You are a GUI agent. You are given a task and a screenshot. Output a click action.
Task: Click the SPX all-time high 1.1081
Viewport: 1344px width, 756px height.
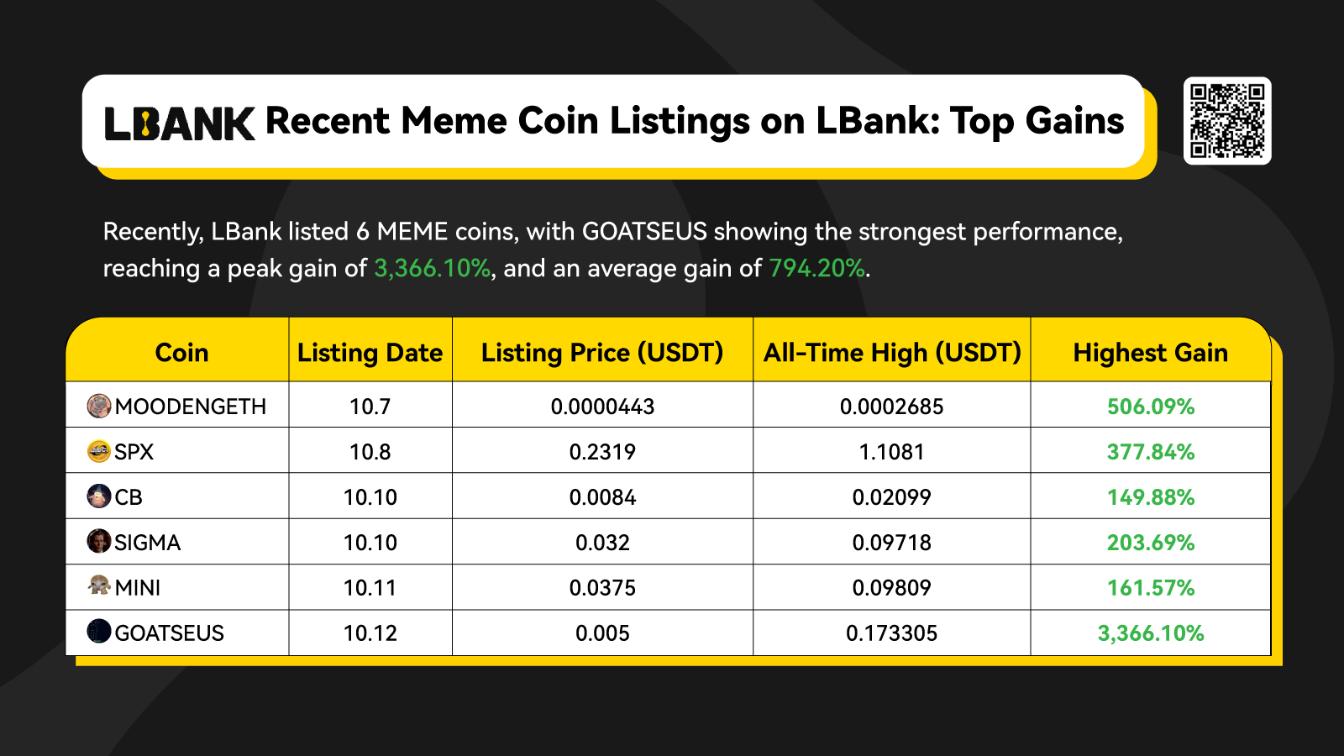pos(892,452)
